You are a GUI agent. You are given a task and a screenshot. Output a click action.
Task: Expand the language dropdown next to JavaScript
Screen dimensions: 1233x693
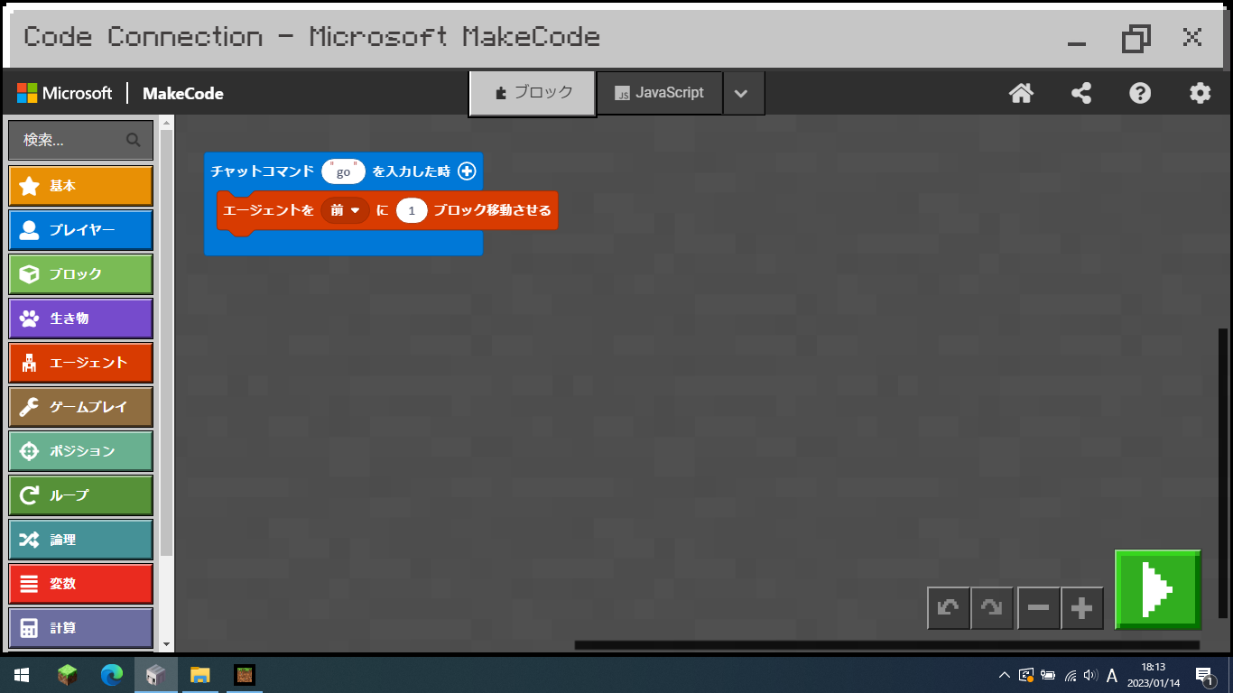pos(744,93)
